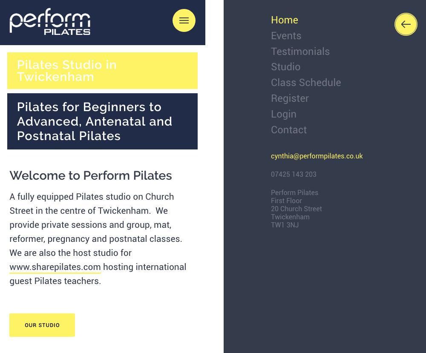Tap the phone number 07425 143 203
Screen dimensions: 426x353
(294, 174)
